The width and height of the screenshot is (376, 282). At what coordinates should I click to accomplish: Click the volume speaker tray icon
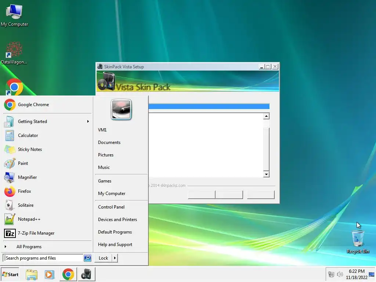[340, 274]
